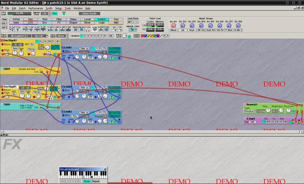Viewport: 304px width, 184px height.
Task: Collapse the LfoB2 module triangle
Action: (x=63, y=87)
